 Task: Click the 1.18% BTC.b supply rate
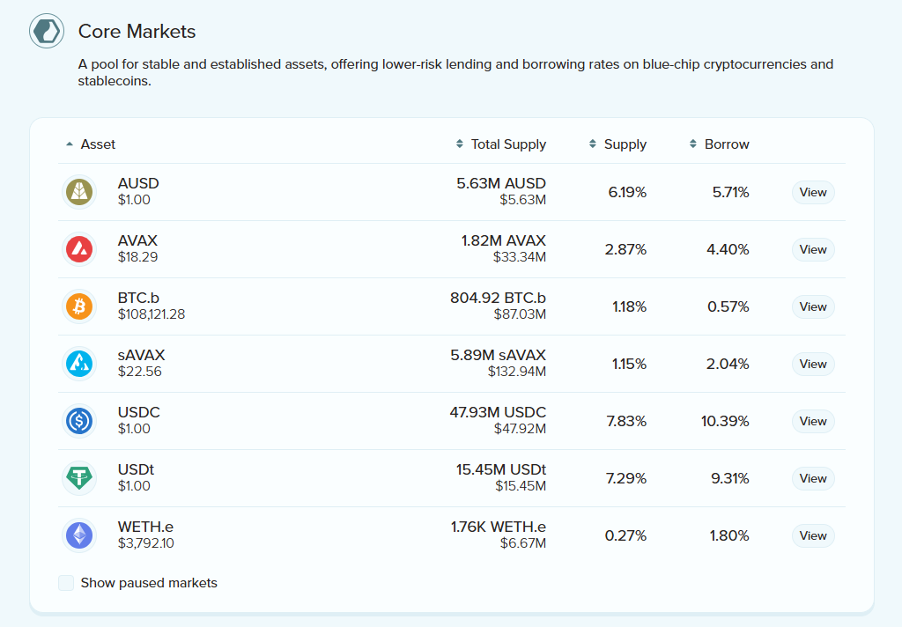point(629,306)
